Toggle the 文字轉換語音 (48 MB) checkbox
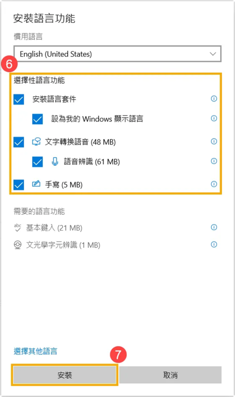Viewport: 235px width, 397px height. [x=19, y=142]
